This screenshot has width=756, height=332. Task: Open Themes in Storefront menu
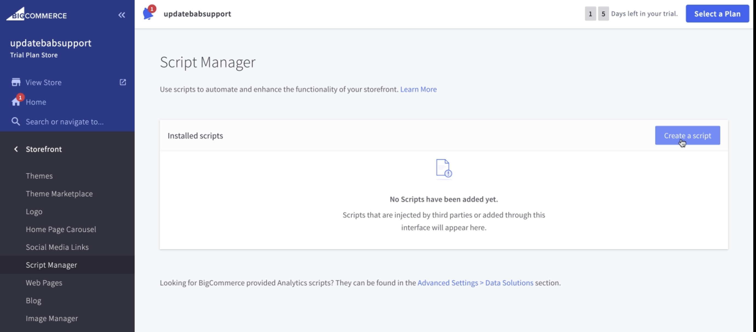(x=39, y=176)
